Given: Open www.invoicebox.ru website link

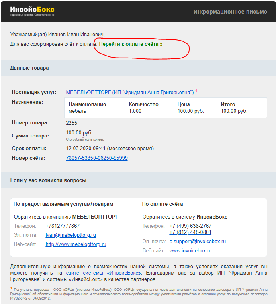Looking at the screenshot, I should 191,251.
